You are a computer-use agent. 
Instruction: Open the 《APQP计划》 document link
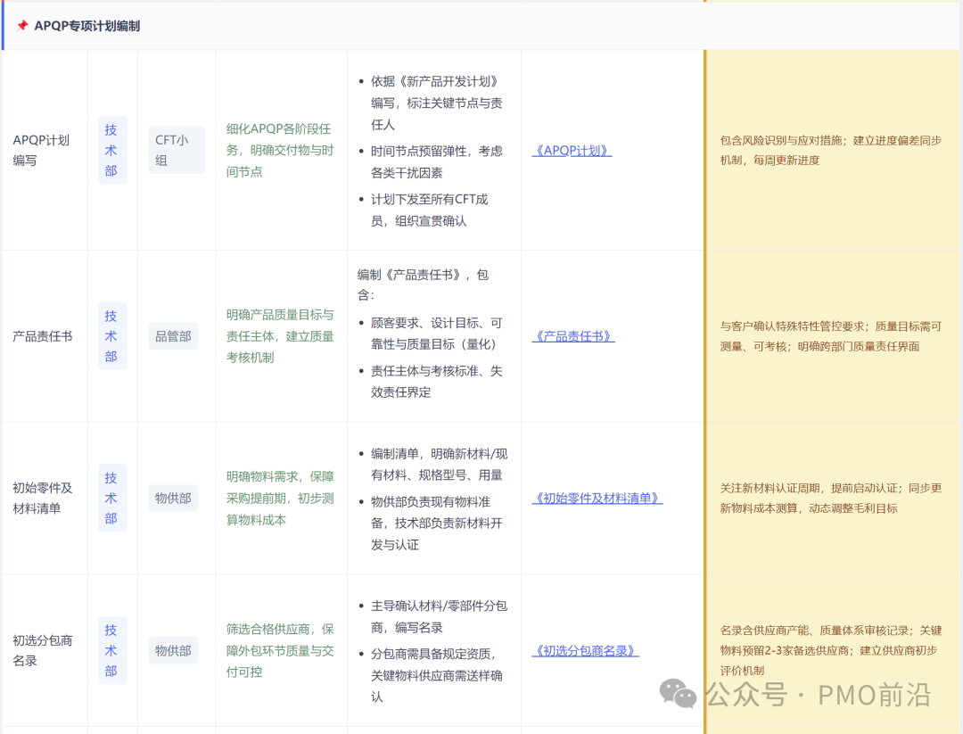(x=573, y=149)
